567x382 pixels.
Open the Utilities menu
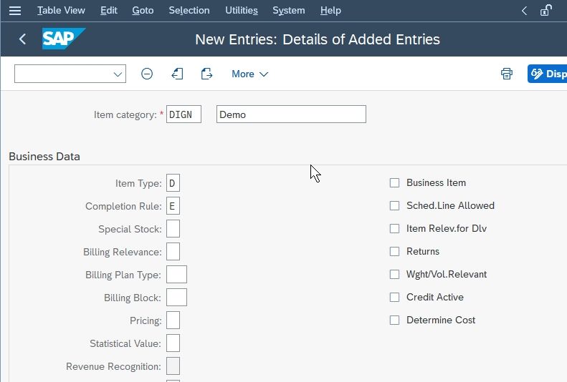click(x=242, y=11)
